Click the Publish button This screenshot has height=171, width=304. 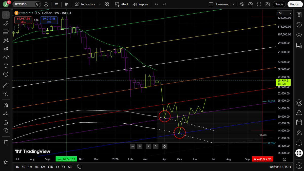pyautogui.click(x=295, y=4)
